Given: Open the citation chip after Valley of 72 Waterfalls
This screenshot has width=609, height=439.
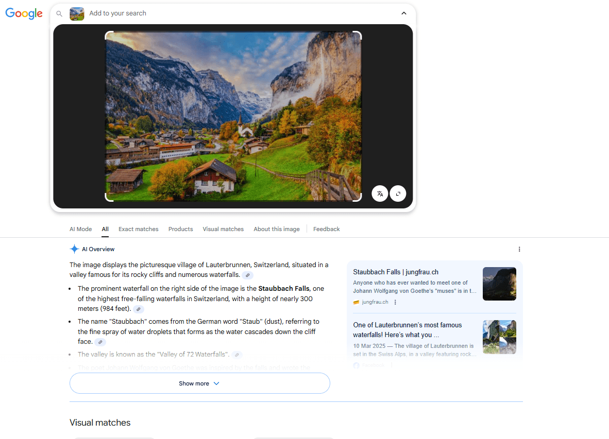Looking at the screenshot, I should coord(236,355).
